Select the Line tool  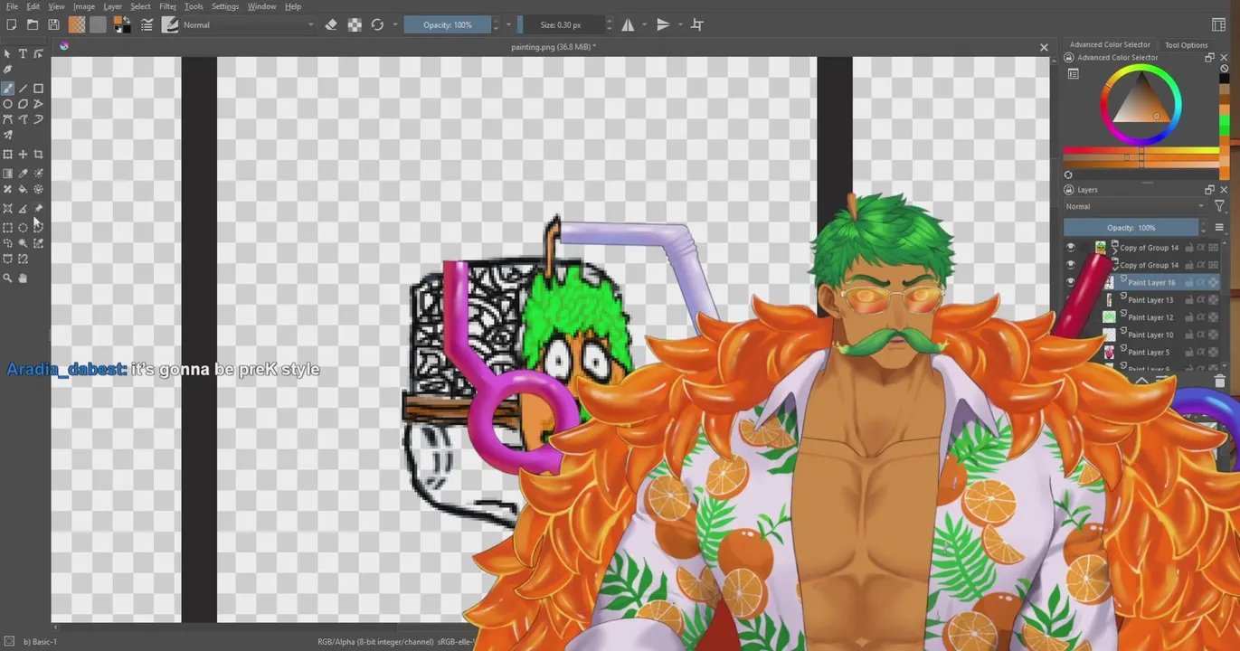coord(24,89)
